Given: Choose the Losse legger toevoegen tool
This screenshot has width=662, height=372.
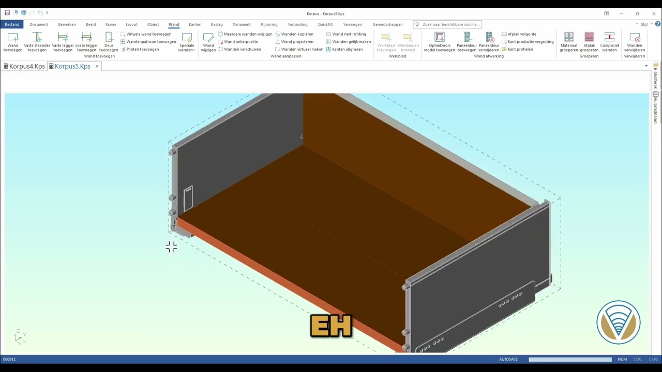Looking at the screenshot, I should 86,42.
